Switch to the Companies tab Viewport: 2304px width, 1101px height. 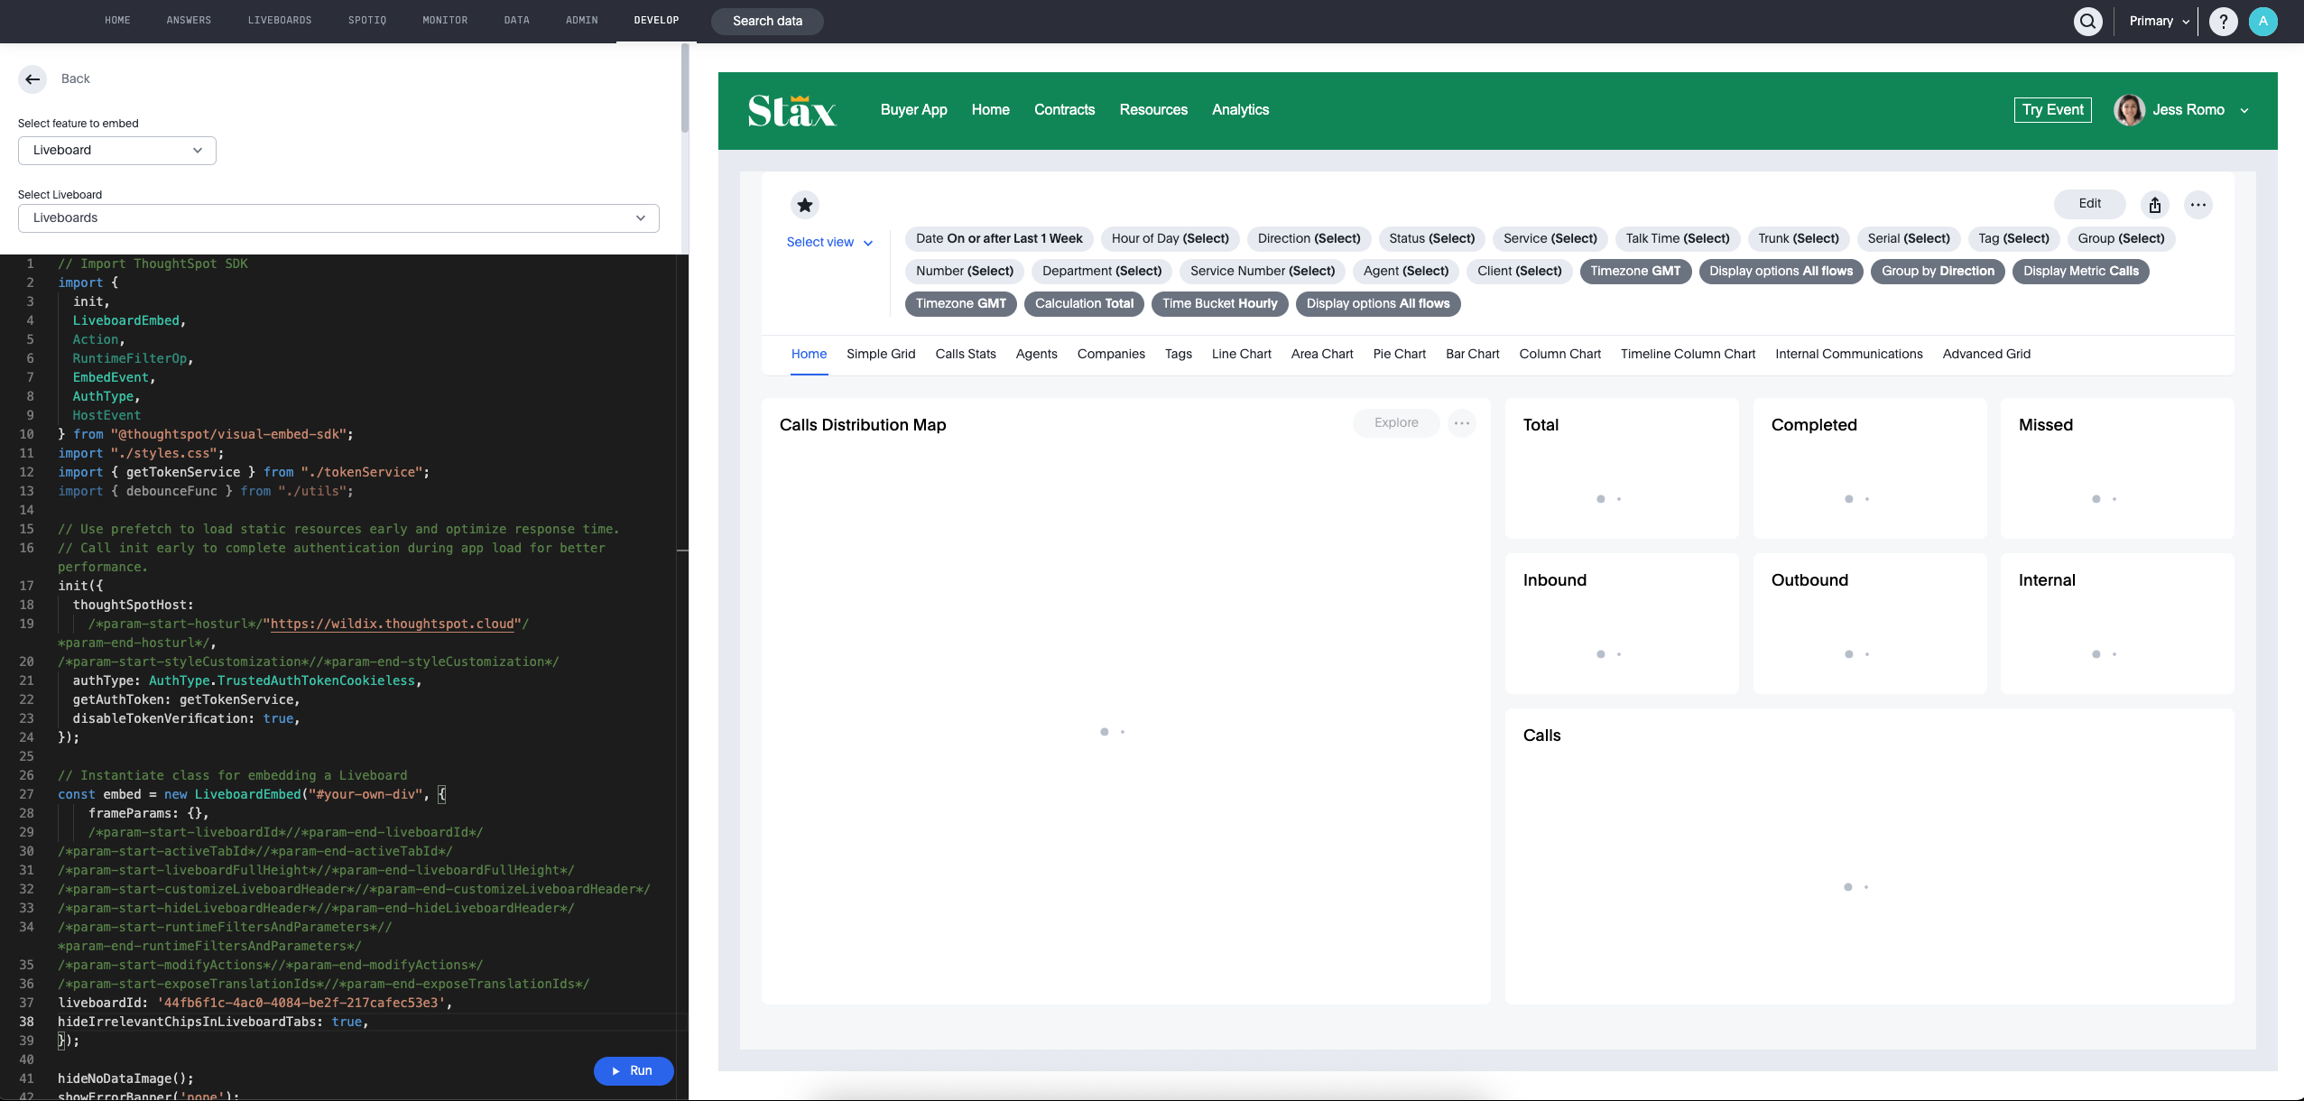click(1111, 355)
